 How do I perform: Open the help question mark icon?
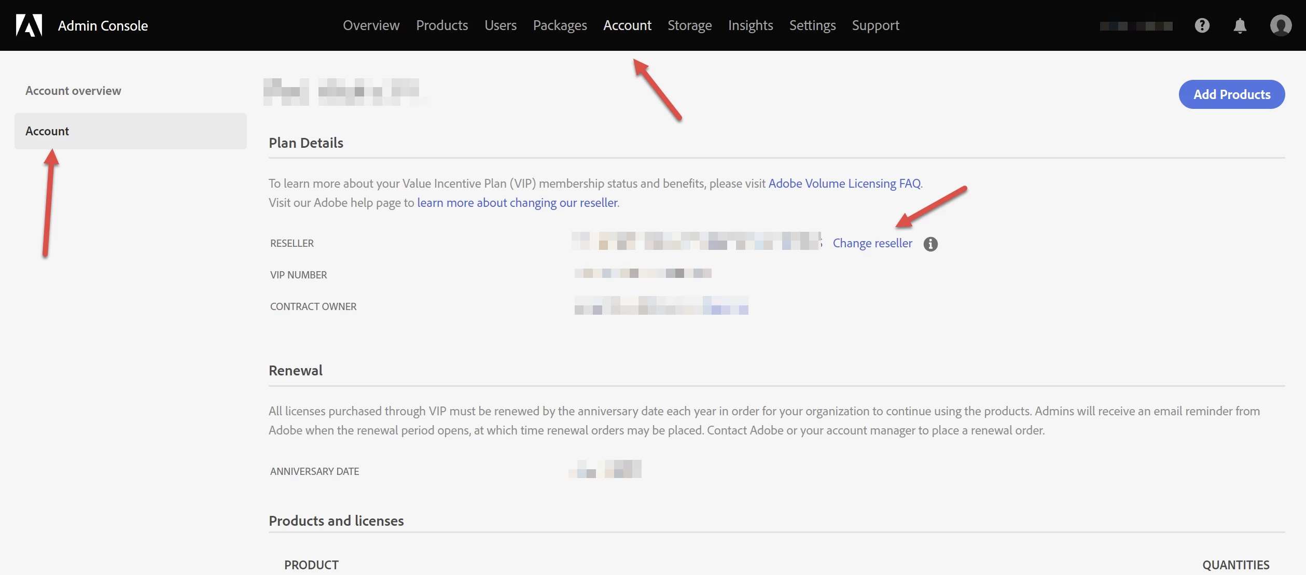click(x=1202, y=25)
